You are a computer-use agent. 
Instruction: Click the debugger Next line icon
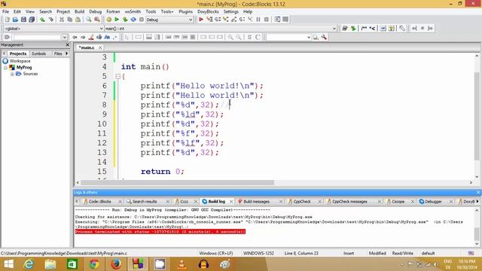coord(218,20)
